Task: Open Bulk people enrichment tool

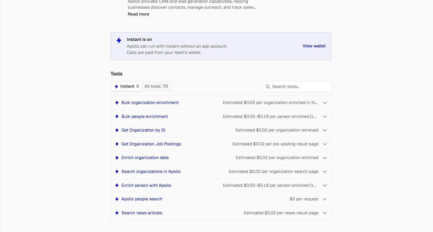Action: [144, 117]
